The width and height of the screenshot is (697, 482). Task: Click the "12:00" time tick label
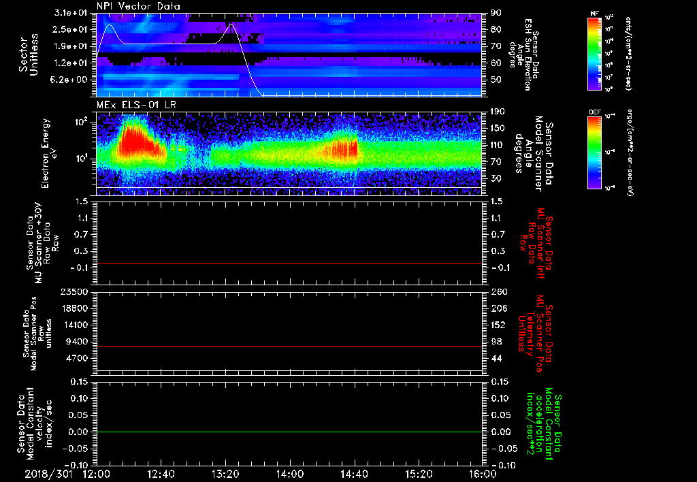tap(97, 474)
